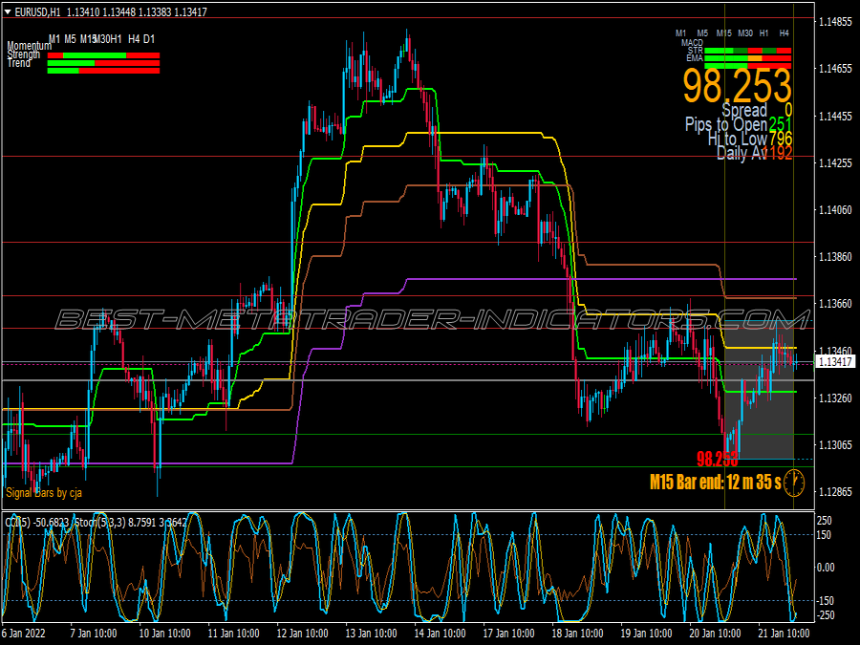This screenshot has width=860, height=645.
Task: Click the 20 Jan 10:00 time label
Action: point(715,634)
